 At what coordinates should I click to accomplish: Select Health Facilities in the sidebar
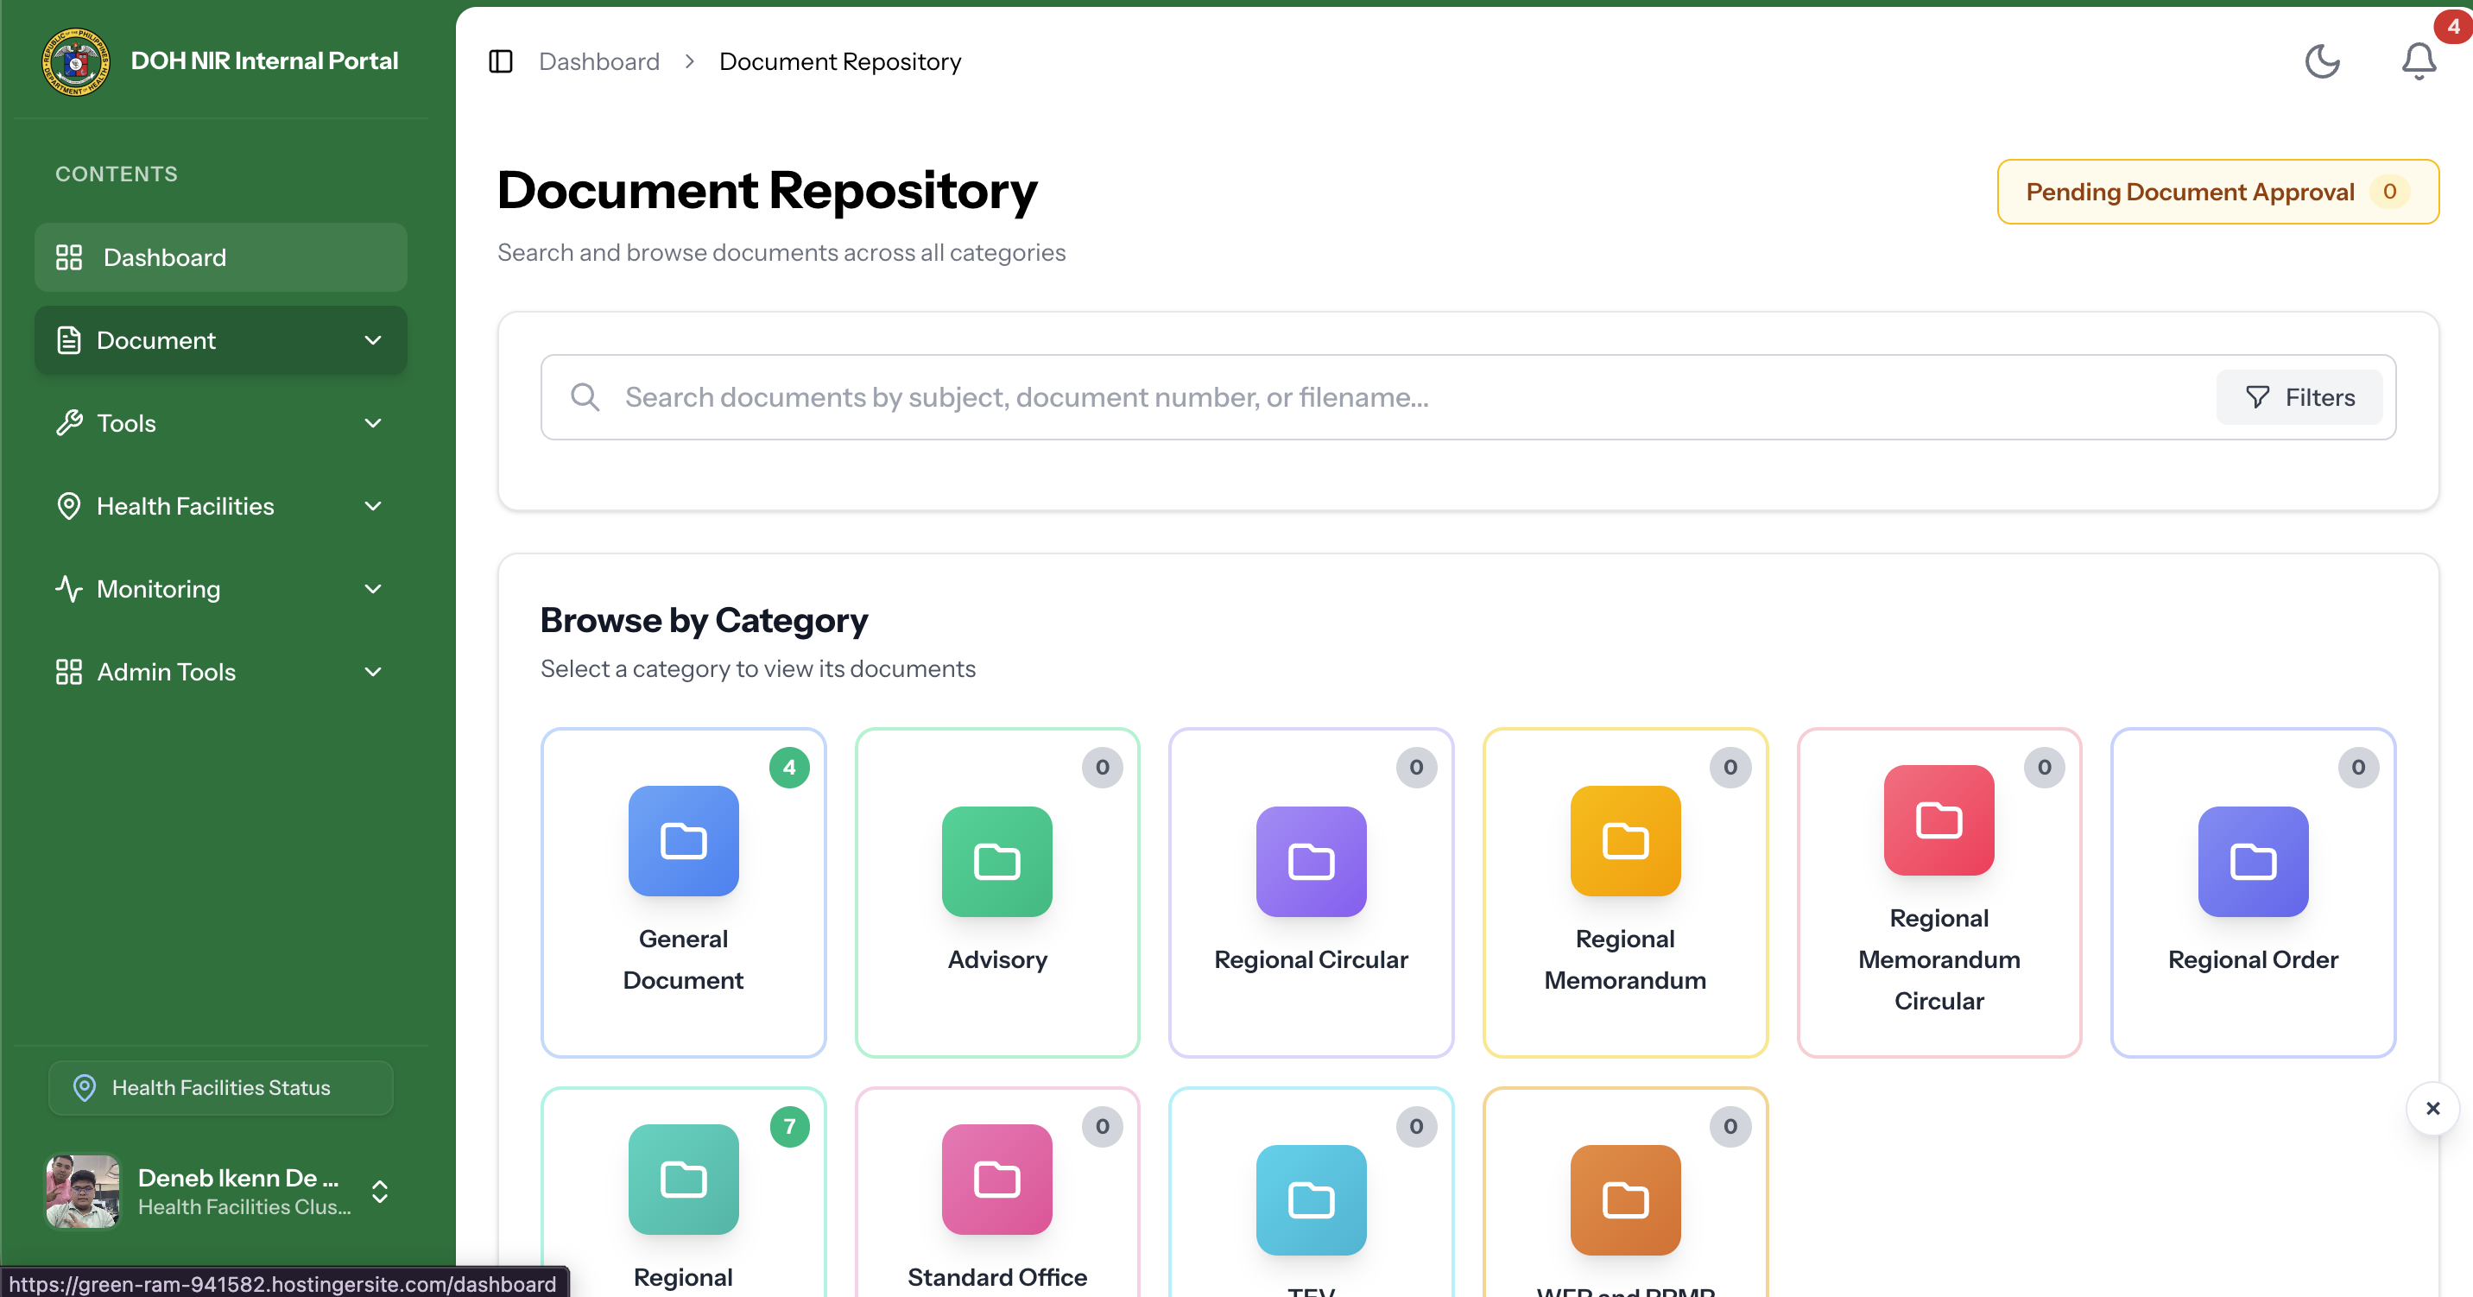coord(221,506)
